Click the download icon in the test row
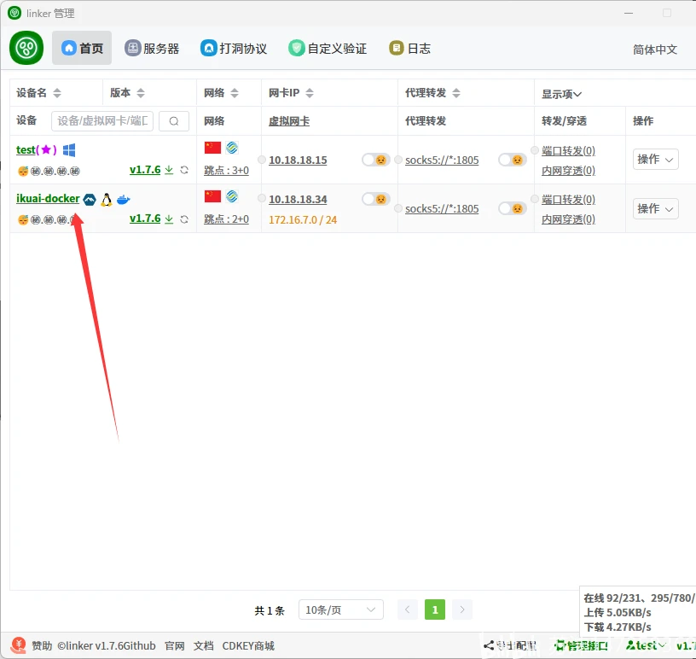The image size is (696, 659). (x=169, y=170)
